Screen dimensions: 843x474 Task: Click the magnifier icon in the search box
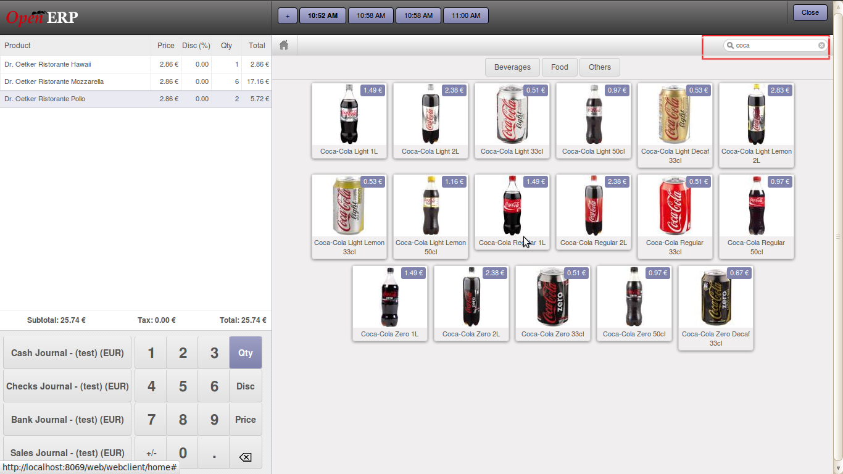pyautogui.click(x=731, y=45)
